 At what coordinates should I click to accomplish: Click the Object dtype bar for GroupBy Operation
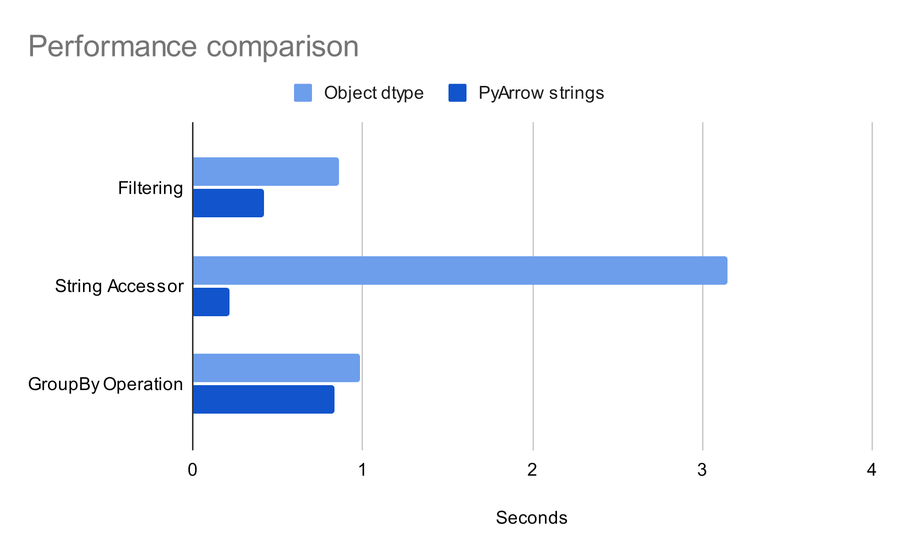(x=276, y=368)
